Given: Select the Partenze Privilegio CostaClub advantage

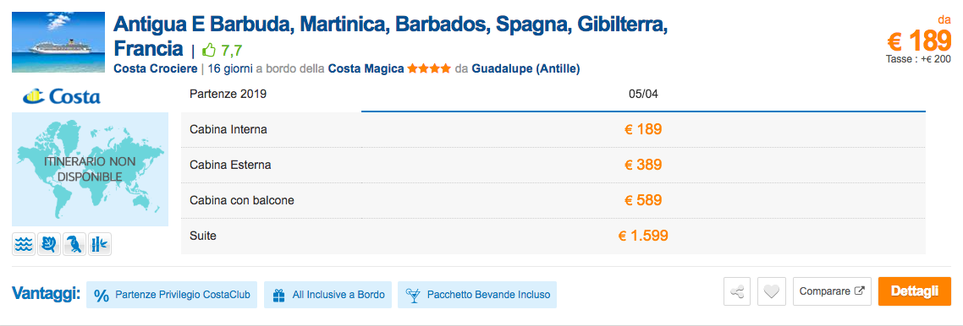Looking at the screenshot, I should pos(172,295).
